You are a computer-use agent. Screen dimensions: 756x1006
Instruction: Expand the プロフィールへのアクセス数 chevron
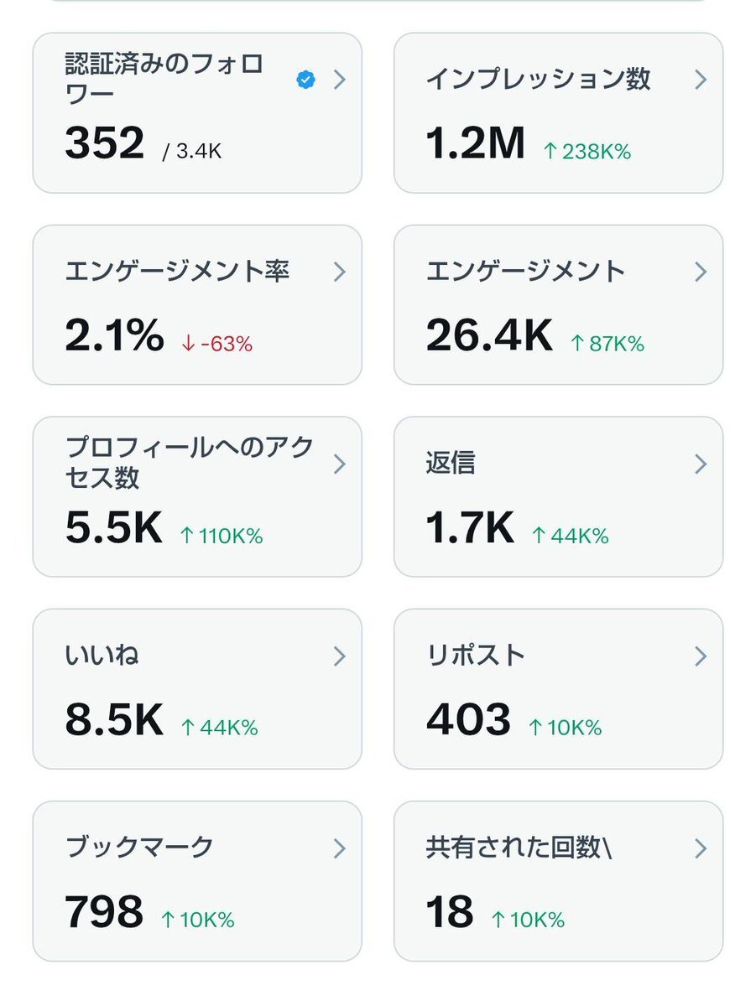[x=339, y=464]
